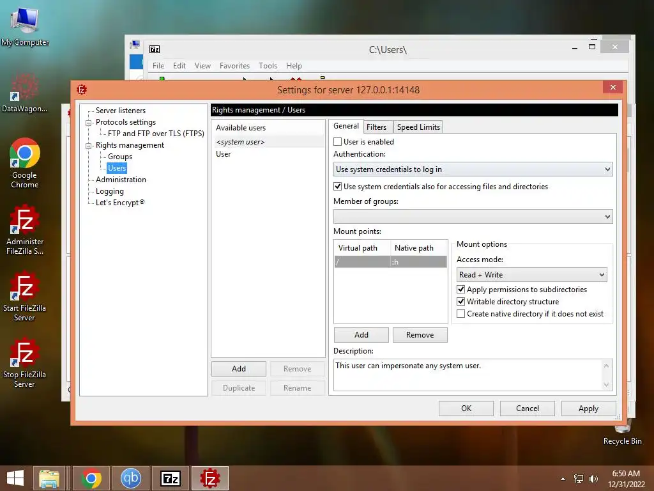654x491 pixels.
Task: Open qBittorrent from the taskbar
Action: (x=130, y=478)
